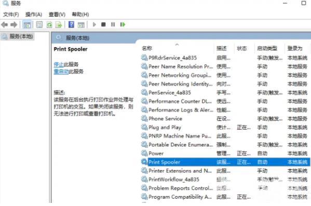
Task: Click the gear icon beside PrintWorkflow_4a835
Action: pyautogui.click(x=144, y=179)
